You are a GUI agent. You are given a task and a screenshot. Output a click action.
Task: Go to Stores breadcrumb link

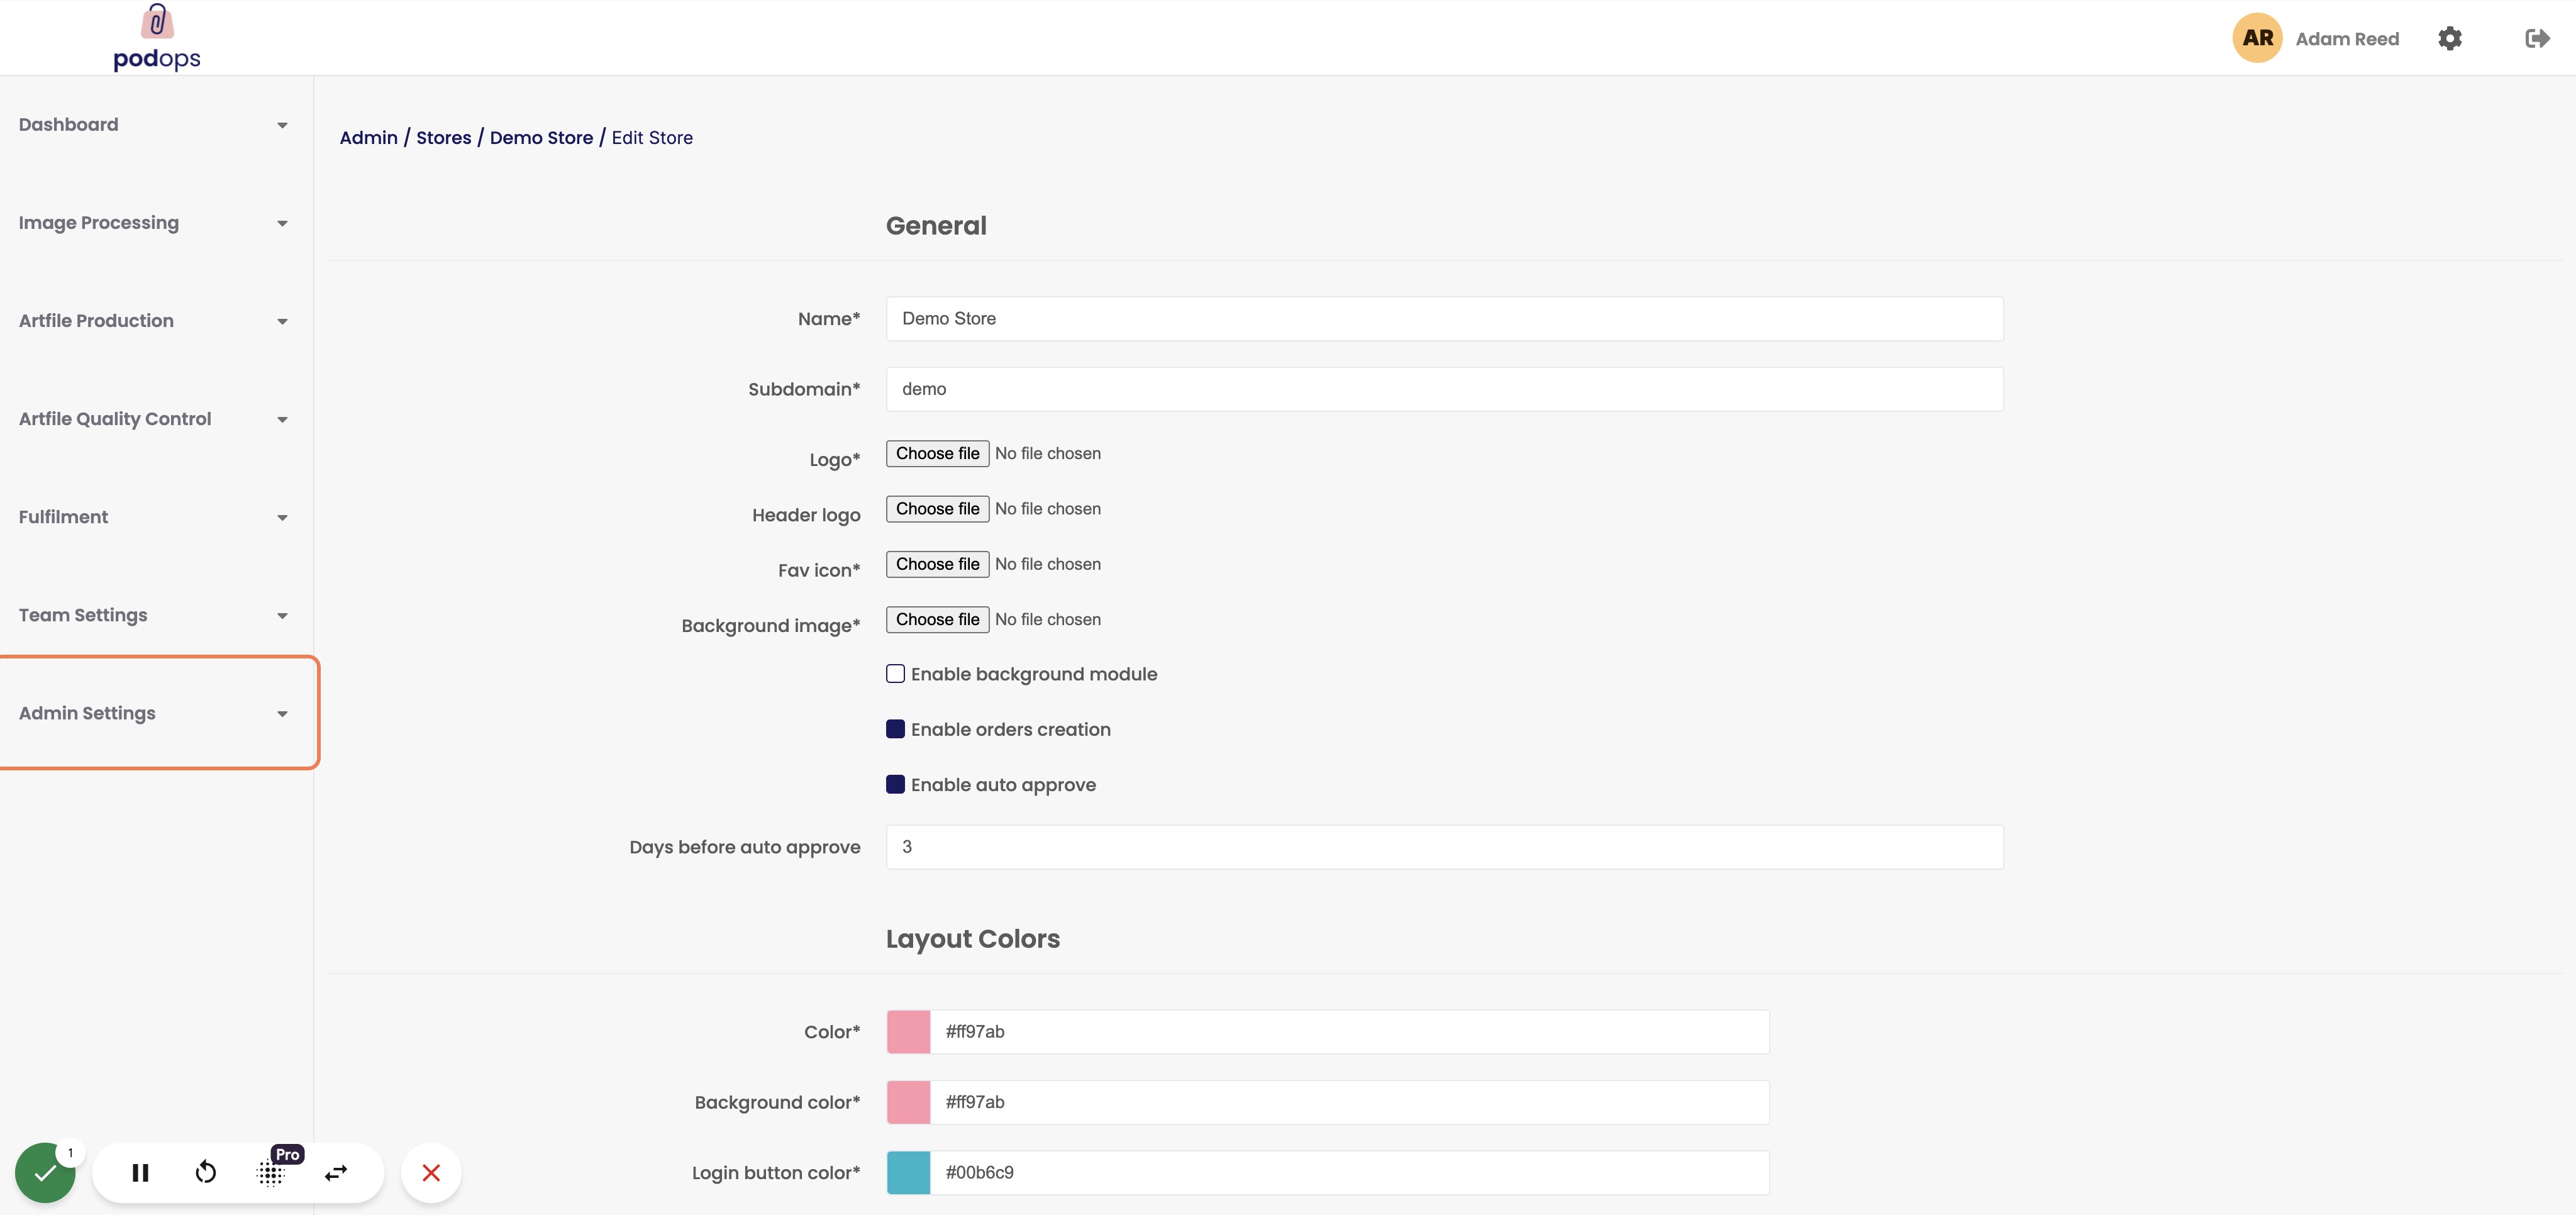coord(443,138)
